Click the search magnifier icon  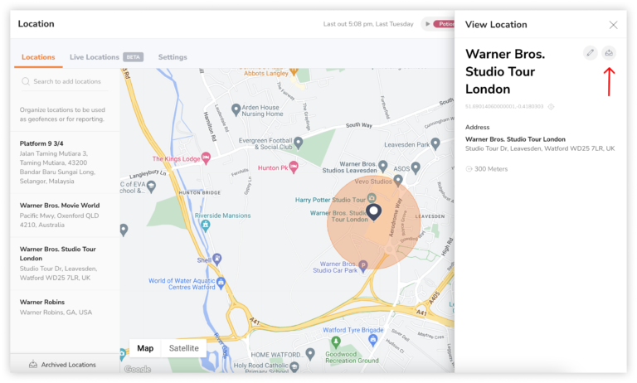pos(26,81)
